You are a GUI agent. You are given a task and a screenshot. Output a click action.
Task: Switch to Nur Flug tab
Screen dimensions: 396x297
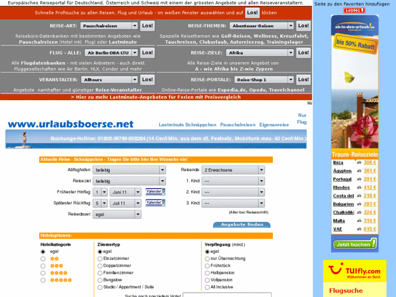click(x=302, y=119)
